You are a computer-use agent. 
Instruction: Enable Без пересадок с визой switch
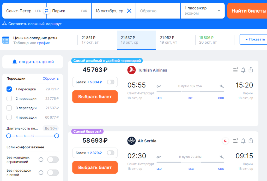click(x=53, y=173)
